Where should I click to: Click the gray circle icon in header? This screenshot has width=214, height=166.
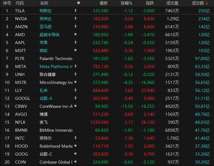coord(79,3)
